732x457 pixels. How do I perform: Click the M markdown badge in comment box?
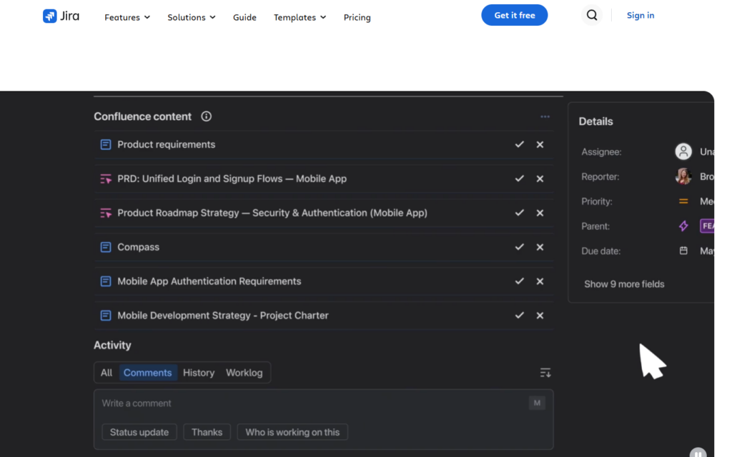tap(537, 403)
